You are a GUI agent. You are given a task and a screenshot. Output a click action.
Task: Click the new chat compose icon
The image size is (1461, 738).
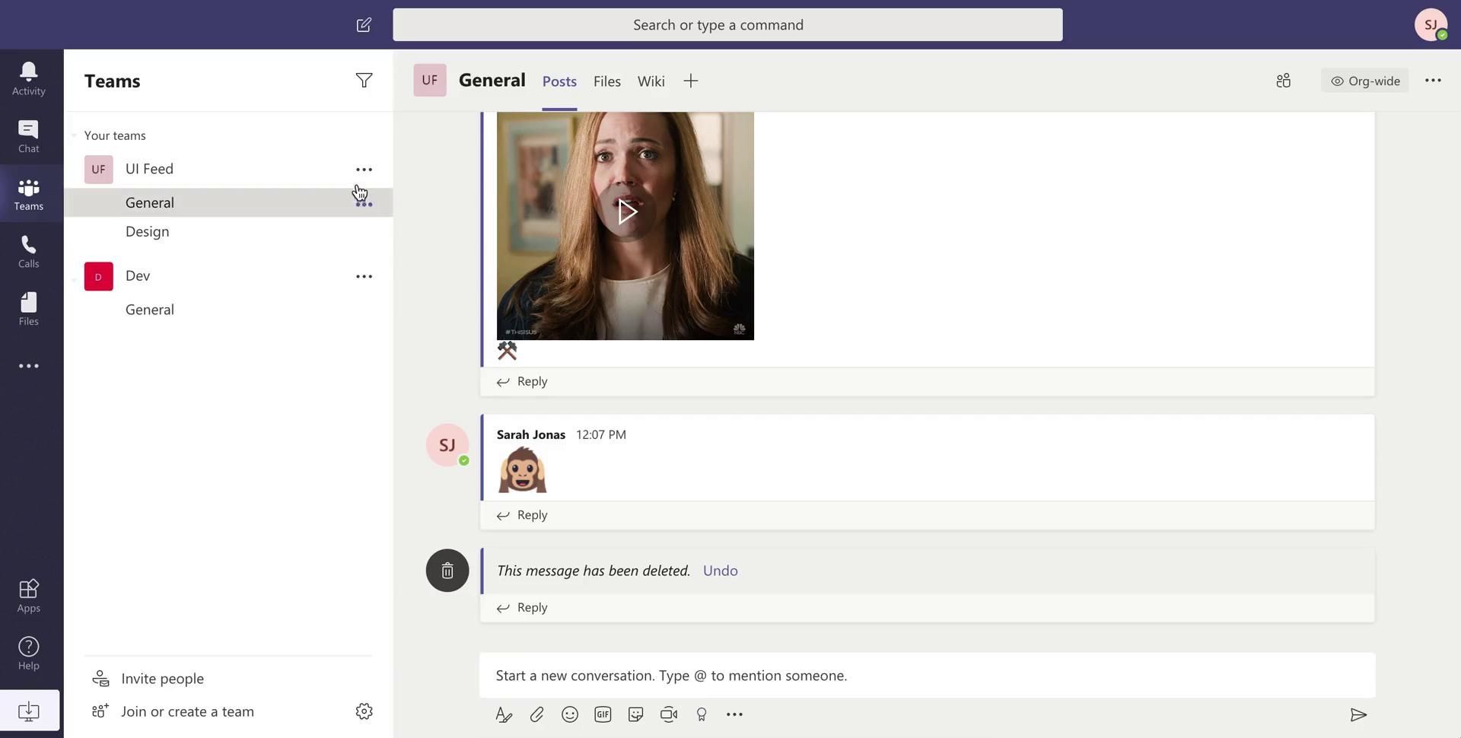(364, 25)
